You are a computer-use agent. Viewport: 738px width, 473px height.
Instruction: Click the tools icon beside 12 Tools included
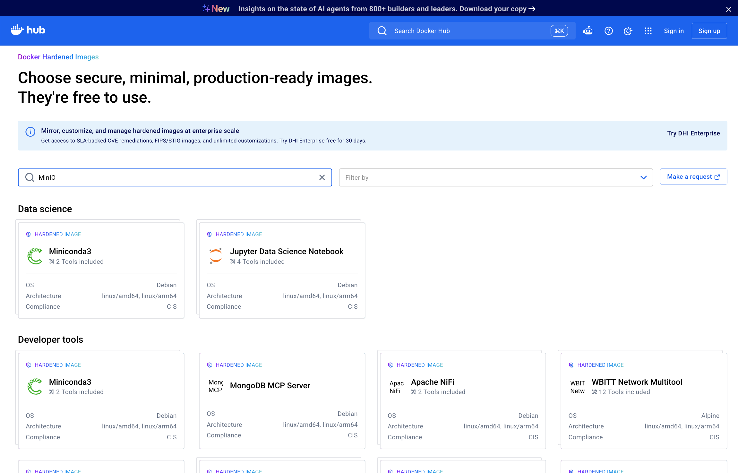point(595,392)
